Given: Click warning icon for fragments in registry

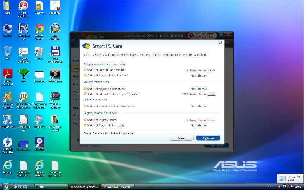Looking at the screenshot, I should 85,125.
